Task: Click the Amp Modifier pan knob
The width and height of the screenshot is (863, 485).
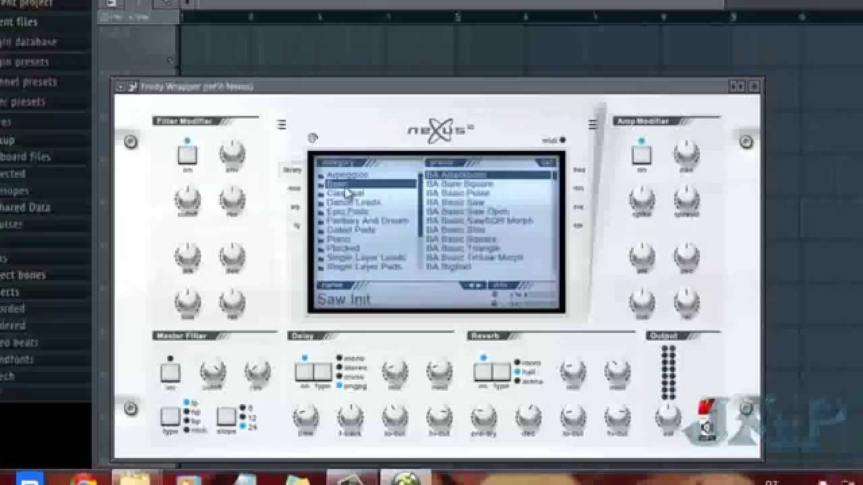Action: click(x=686, y=154)
